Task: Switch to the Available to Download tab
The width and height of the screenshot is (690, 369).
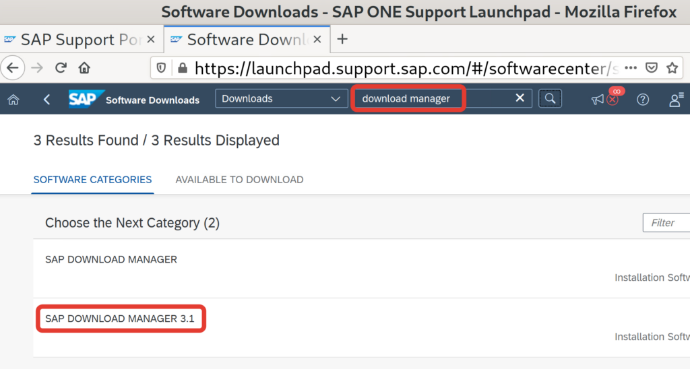Action: (x=239, y=180)
